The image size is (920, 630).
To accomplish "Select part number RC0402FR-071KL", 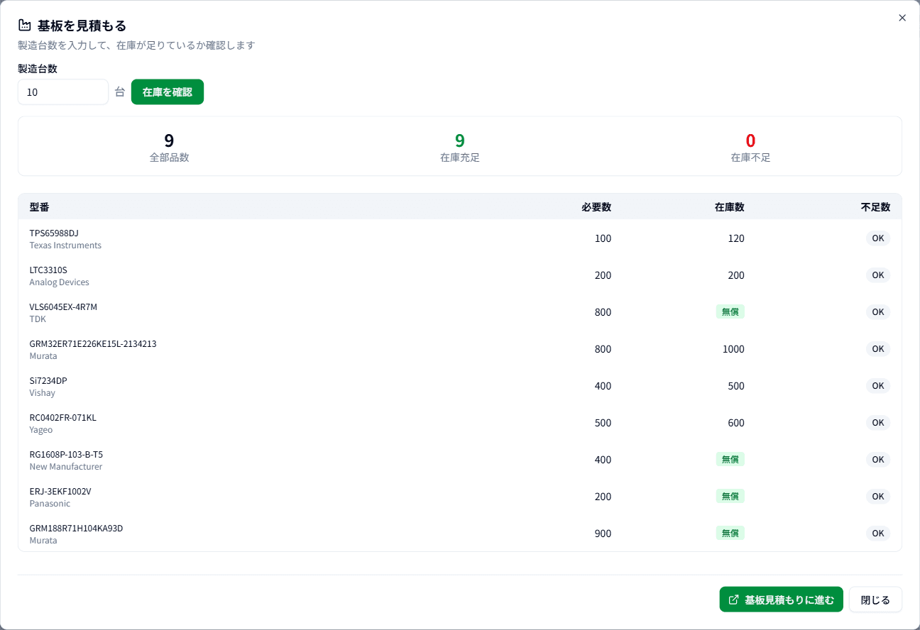I will click(x=62, y=417).
